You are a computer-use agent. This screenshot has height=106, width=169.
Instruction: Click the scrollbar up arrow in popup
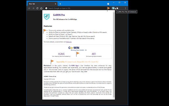pyautogui.click(x=114, y=11)
